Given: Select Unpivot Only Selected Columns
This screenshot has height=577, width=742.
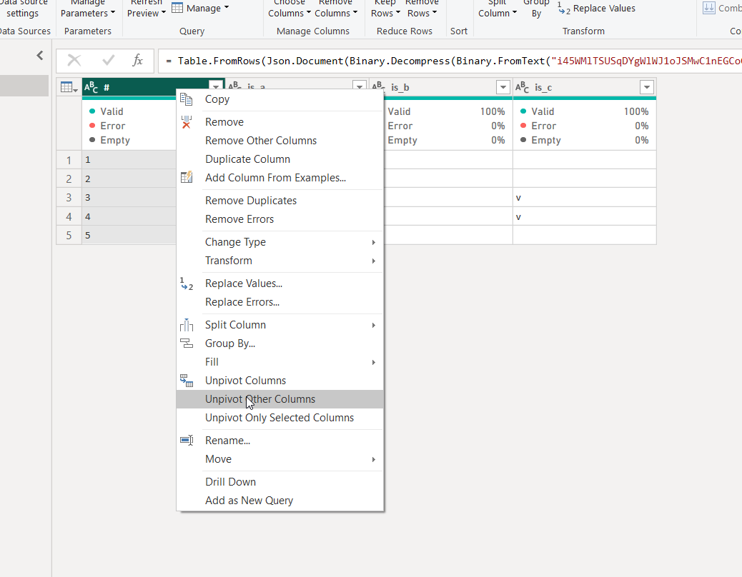Looking at the screenshot, I should pos(280,418).
